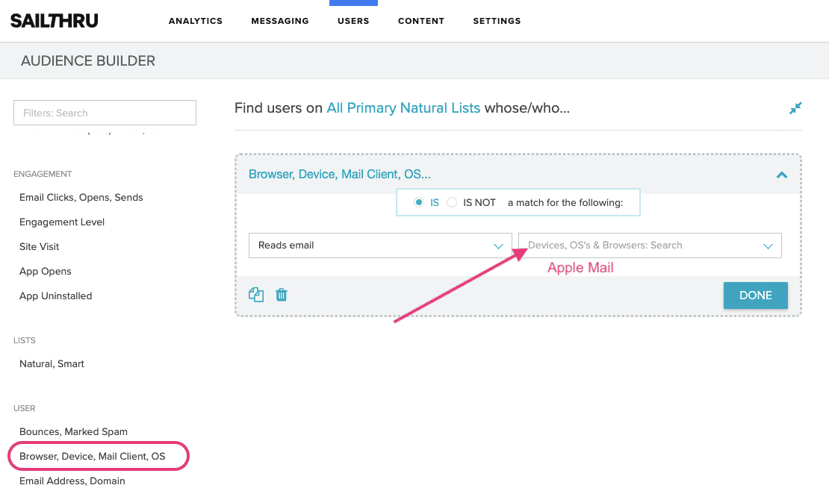Open the CONTENT section

(x=420, y=21)
